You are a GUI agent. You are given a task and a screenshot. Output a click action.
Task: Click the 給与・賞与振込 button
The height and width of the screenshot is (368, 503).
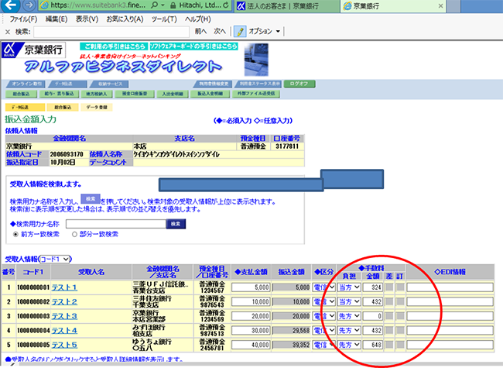click(x=59, y=94)
